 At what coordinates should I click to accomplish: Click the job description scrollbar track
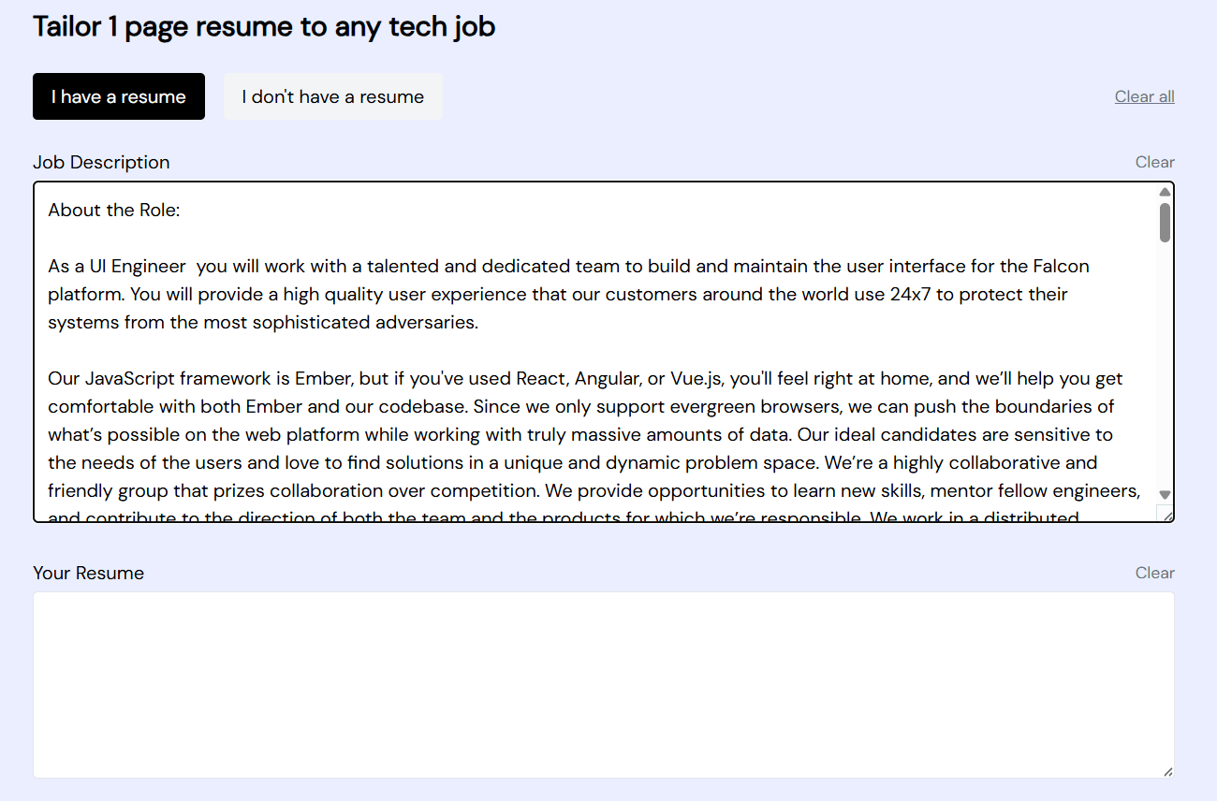1165,374
